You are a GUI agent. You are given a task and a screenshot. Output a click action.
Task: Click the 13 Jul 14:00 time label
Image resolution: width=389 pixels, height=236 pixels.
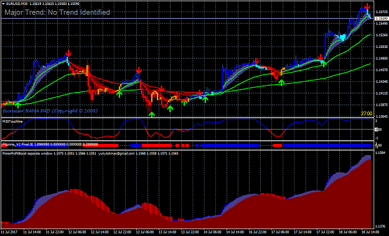click(167, 232)
